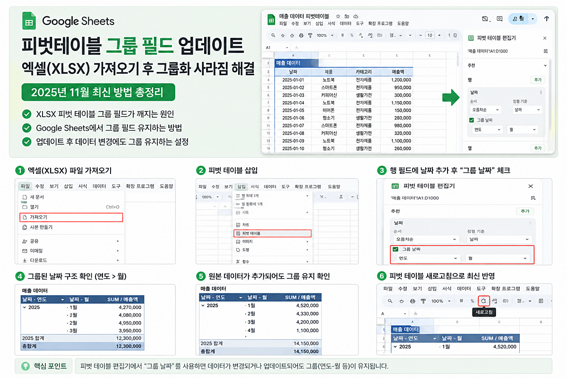
Task: Open the 공유 submenu in the File menu
Action: click(71, 241)
